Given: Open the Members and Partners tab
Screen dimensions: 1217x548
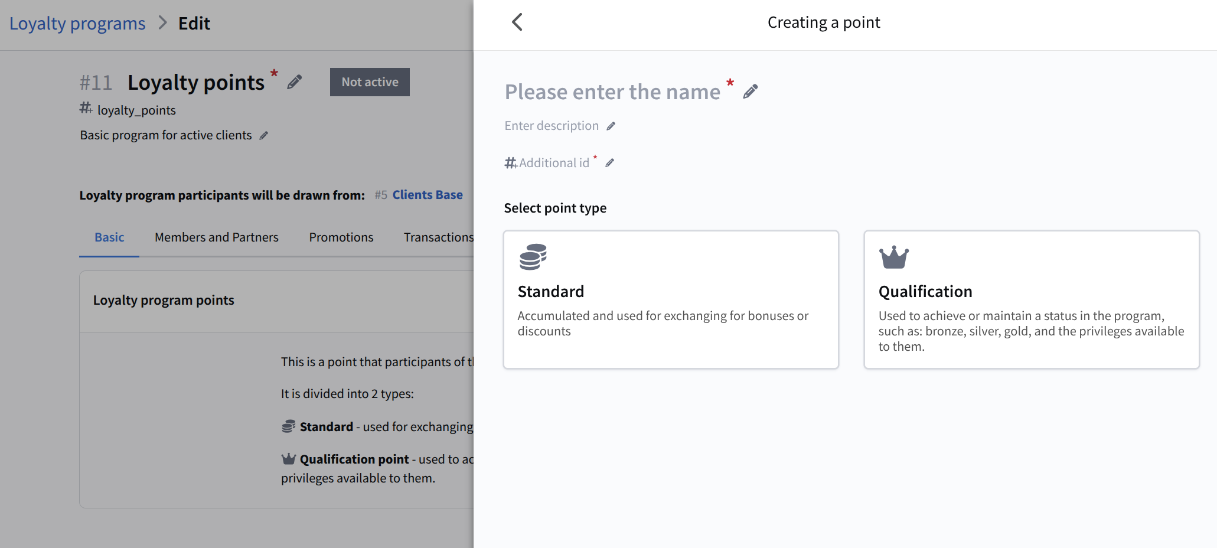Looking at the screenshot, I should point(216,237).
